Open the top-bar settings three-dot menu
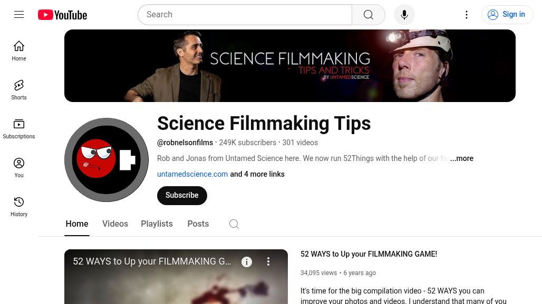Image resolution: width=542 pixels, height=304 pixels. click(466, 15)
